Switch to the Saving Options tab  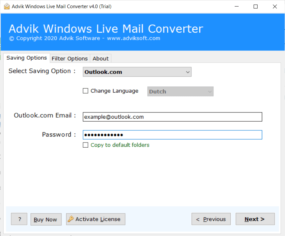(26, 58)
